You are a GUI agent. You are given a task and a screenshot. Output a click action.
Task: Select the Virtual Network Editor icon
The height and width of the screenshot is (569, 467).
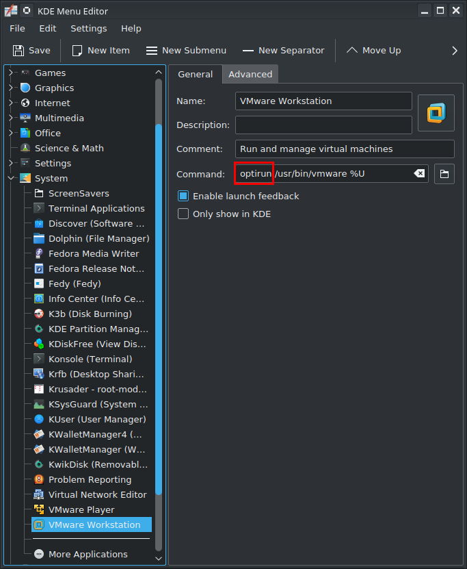39,494
